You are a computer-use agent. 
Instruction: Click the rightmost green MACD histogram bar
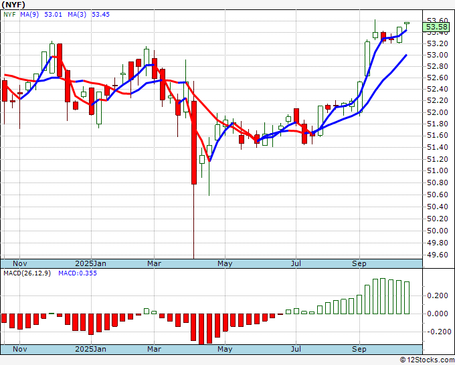click(x=407, y=297)
